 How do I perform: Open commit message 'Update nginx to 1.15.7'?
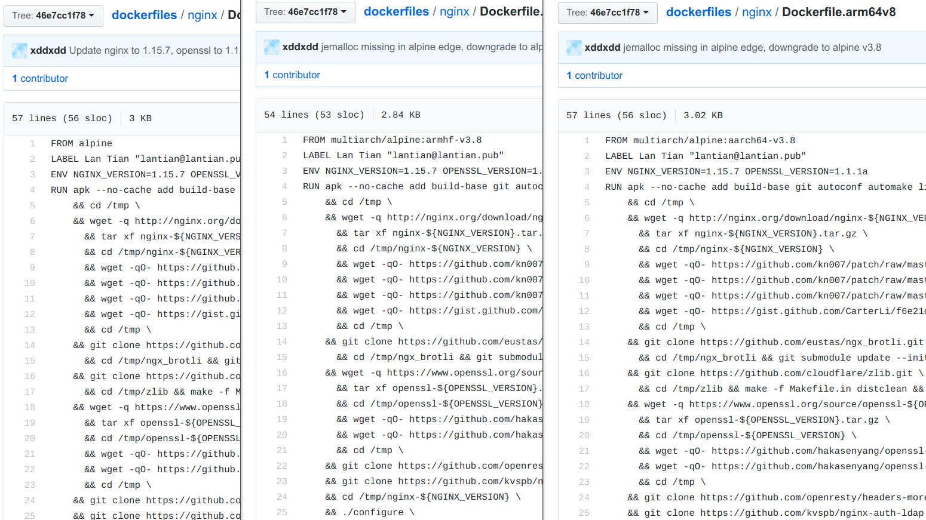[155, 51]
